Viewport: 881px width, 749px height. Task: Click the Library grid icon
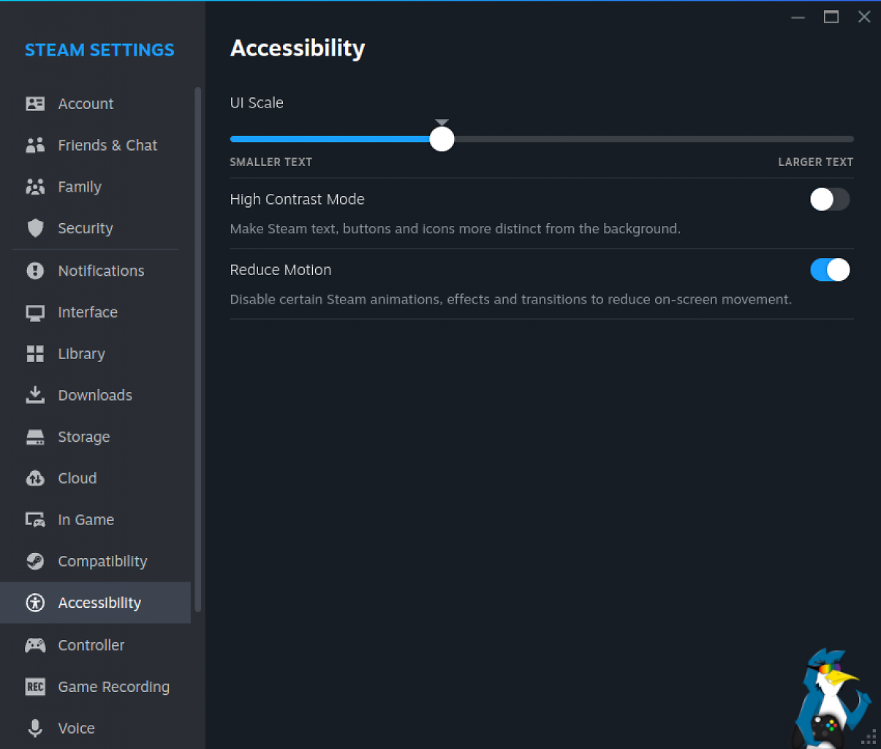coord(35,354)
